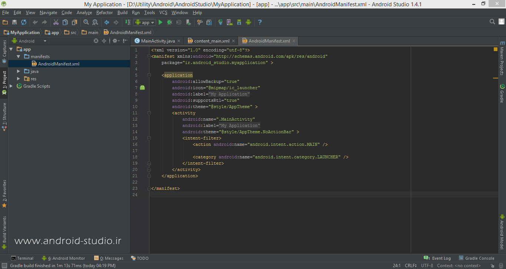506x269 pixels.
Task: Open Android Device Monitor icon
Action: (248, 22)
